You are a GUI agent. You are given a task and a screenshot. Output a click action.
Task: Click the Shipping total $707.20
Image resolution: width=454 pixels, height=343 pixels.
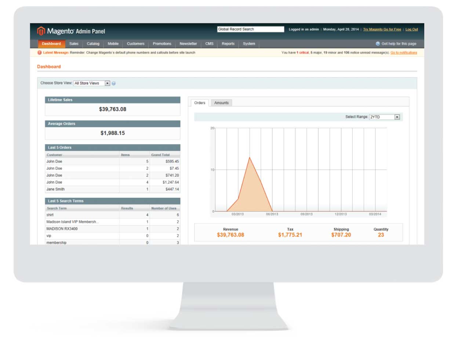click(341, 235)
